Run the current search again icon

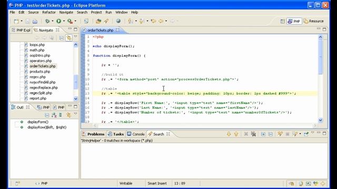(x=280, y=134)
